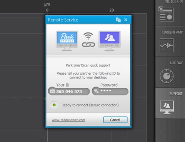Viewport: 185px width, 142px height.
Task: Open the www.teamviewer.com link
Action: point(68,120)
